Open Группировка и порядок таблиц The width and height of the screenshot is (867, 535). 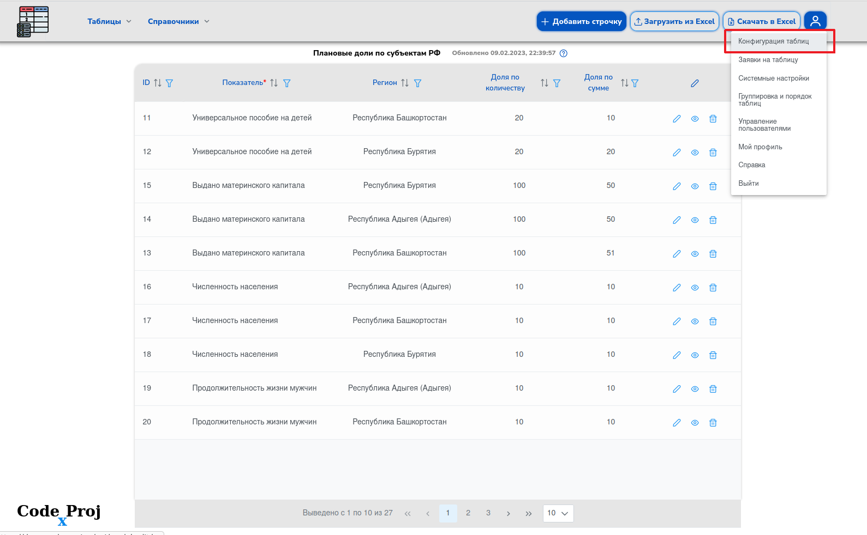pyautogui.click(x=779, y=100)
